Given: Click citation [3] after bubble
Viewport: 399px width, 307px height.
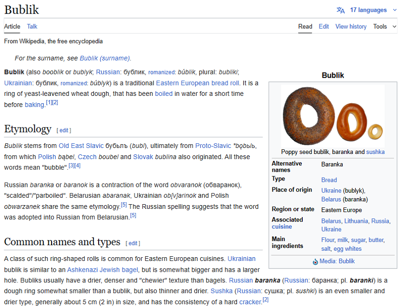Looking at the screenshot, I should [x=72, y=166].
